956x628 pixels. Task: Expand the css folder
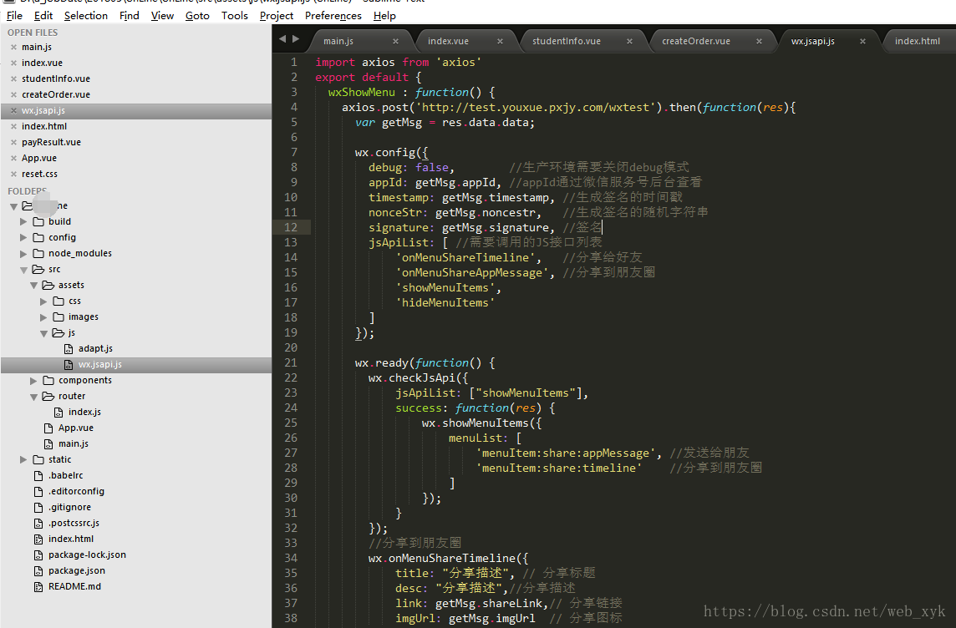[x=43, y=301]
